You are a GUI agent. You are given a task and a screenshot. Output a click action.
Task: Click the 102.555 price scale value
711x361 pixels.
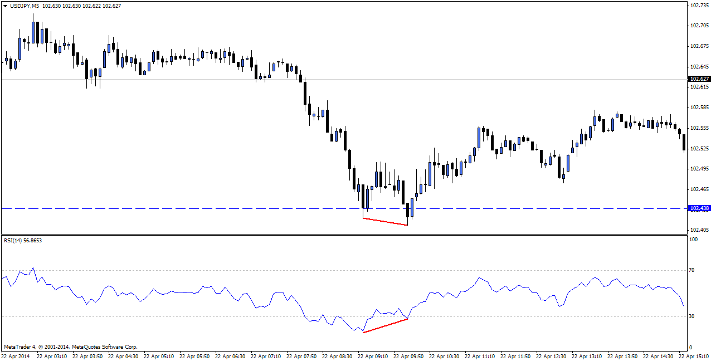click(699, 128)
